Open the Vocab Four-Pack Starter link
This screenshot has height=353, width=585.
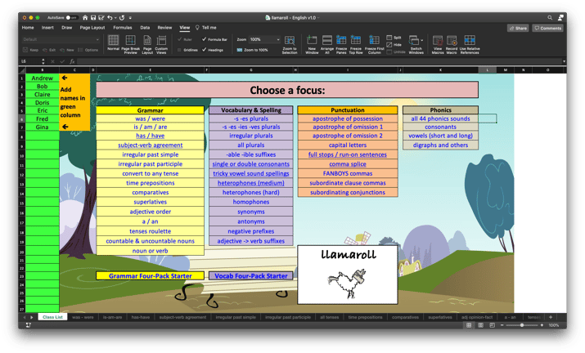(251, 276)
